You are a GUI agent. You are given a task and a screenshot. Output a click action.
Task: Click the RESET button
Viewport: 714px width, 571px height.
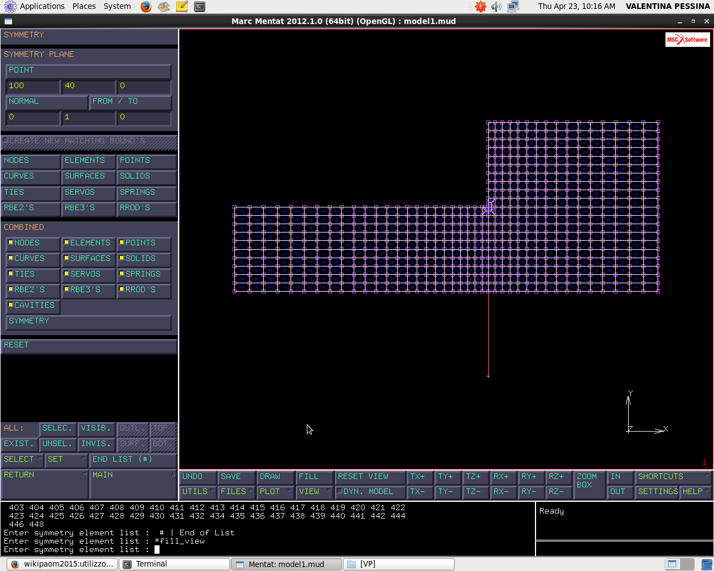click(x=89, y=346)
